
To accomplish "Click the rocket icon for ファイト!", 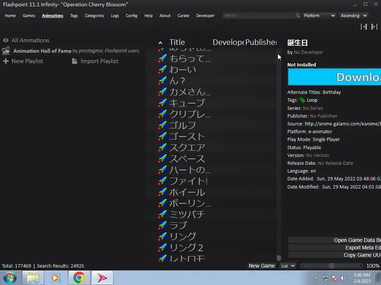I will pos(163,181).
